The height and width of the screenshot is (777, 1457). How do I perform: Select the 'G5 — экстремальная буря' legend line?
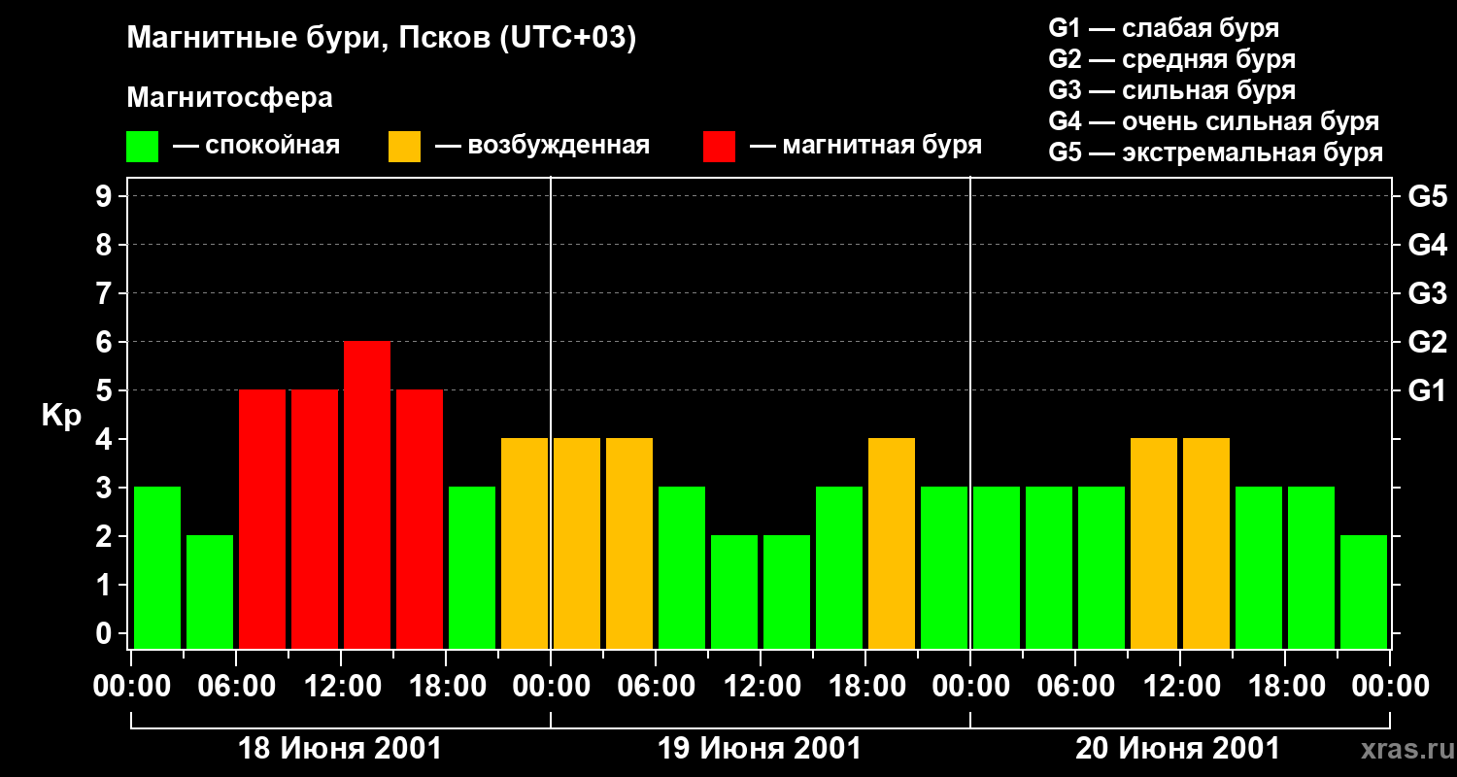[x=1215, y=152]
